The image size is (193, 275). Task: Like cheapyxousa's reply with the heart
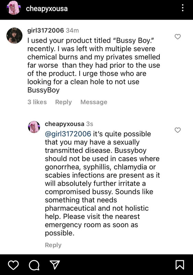pos(178,130)
